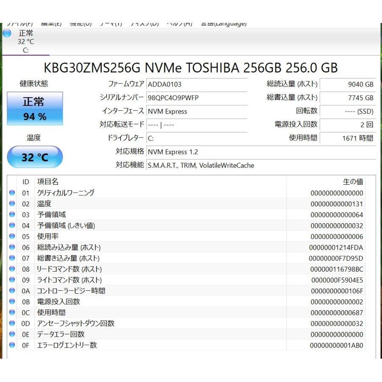Select row text クリティカルワーニング
The height and width of the screenshot is (382, 382).
coord(65,193)
